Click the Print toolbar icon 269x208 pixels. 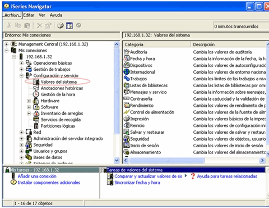coord(61,25)
